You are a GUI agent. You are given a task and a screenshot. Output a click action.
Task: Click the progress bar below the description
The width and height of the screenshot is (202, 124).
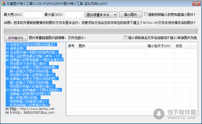[x=101, y=30]
